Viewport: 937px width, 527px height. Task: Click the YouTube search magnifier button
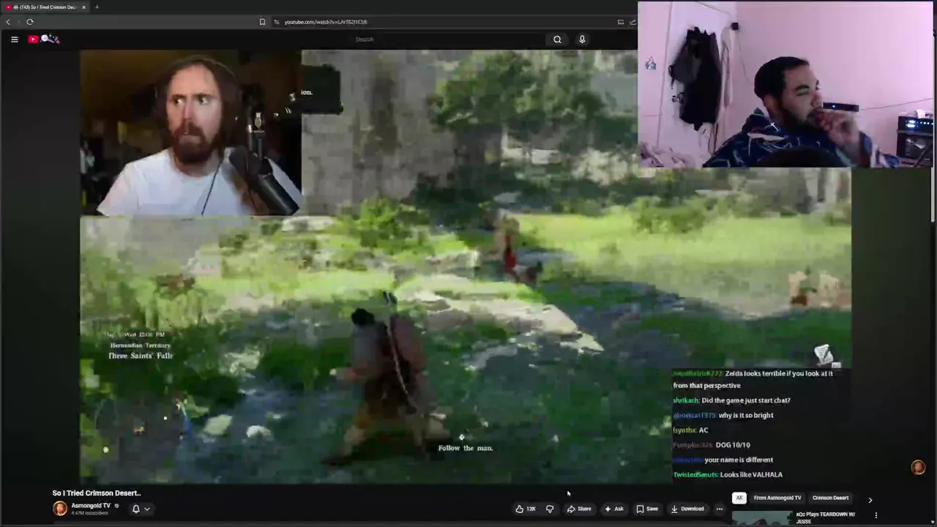tap(557, 40)
